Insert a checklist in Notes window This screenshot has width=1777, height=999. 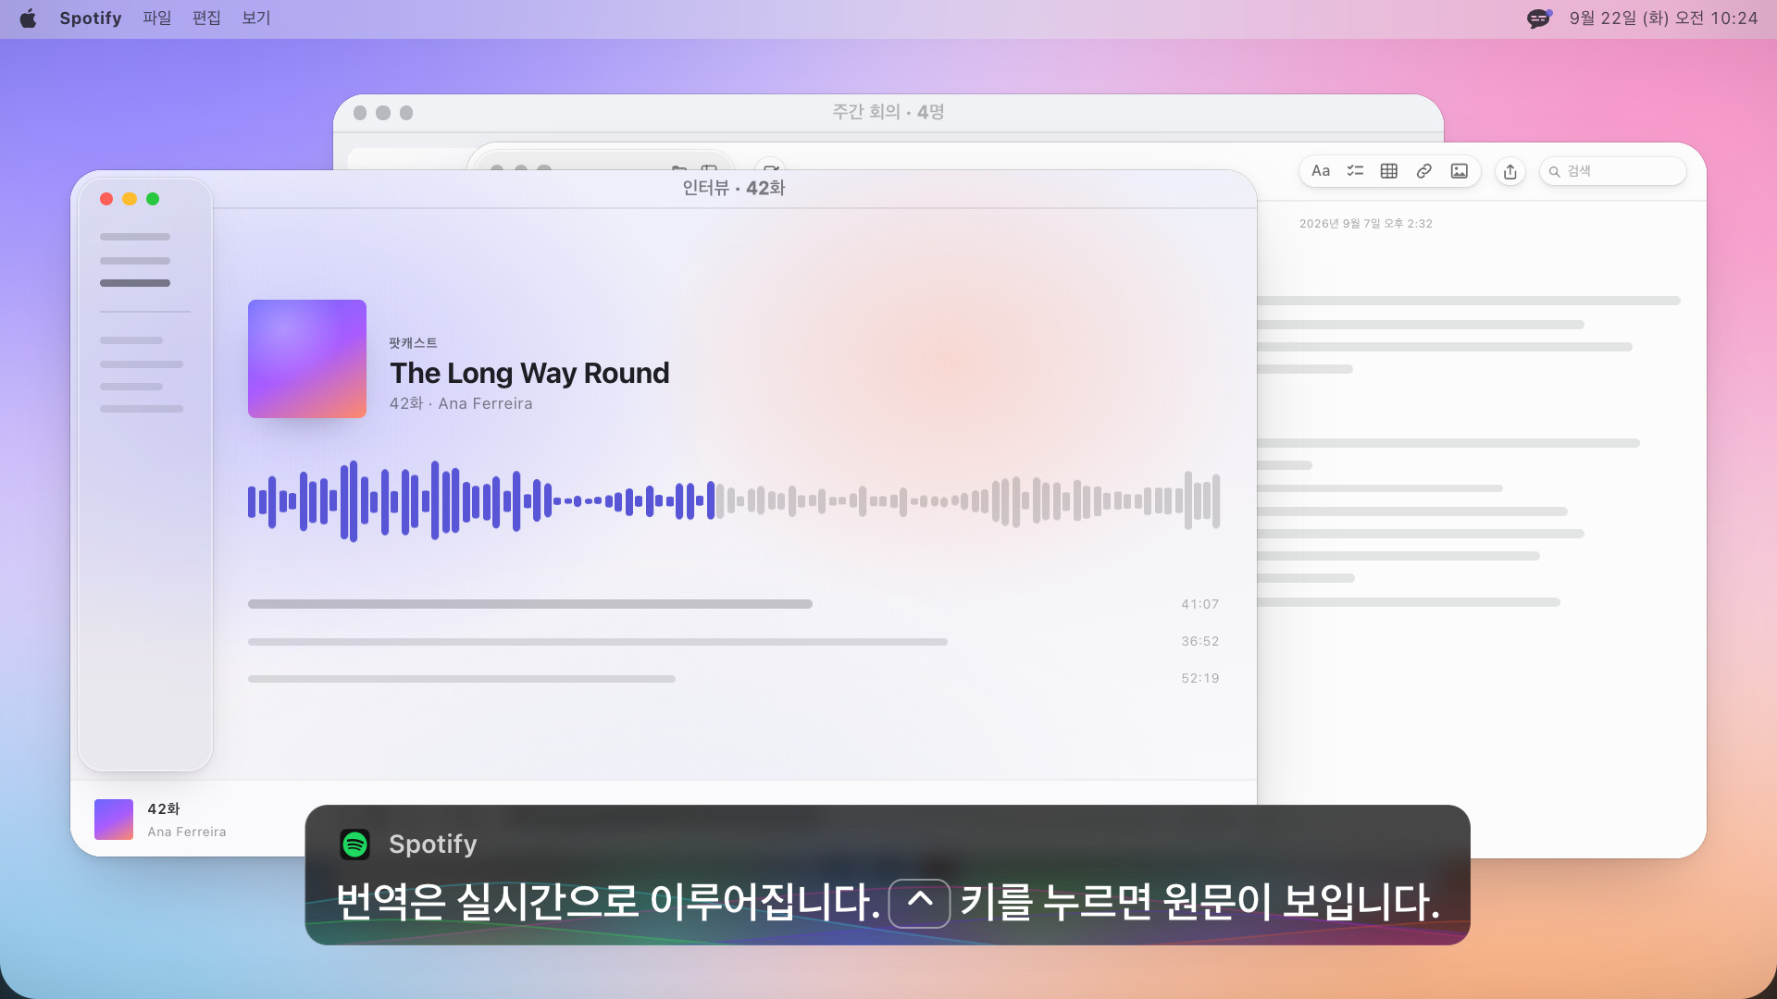coord(1355,171)
